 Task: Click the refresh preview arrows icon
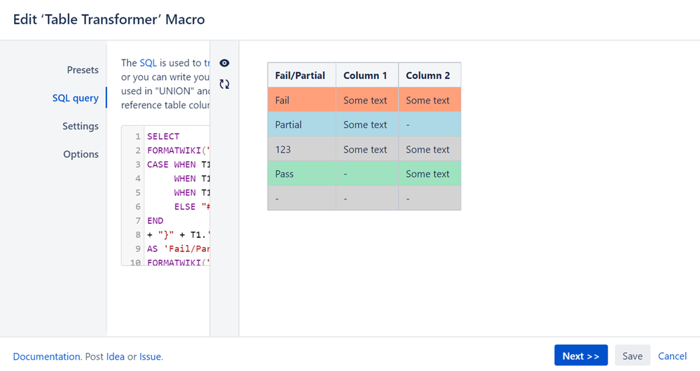[224, 84]
